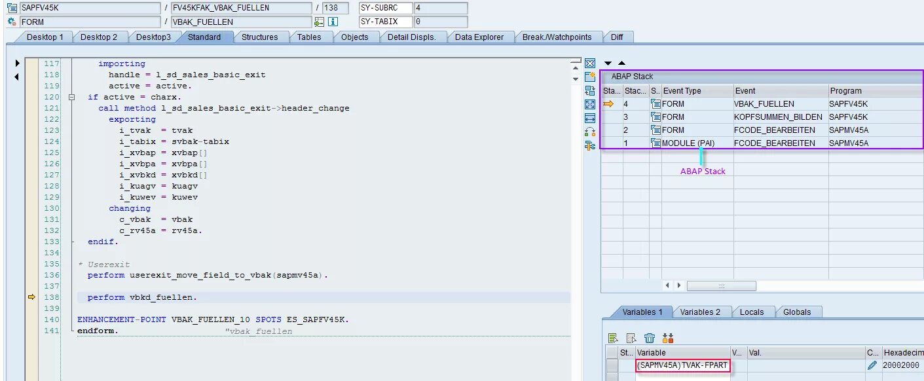Click the left-pointing triangle left of editor
Viewport: 924px width, 381px height.
(17, 77)
